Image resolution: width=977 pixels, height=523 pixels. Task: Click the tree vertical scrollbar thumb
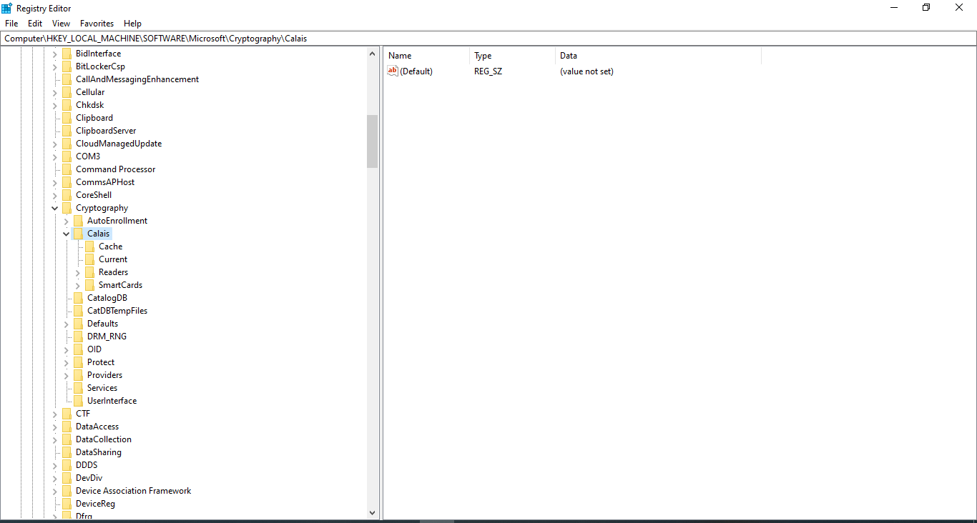372,141
